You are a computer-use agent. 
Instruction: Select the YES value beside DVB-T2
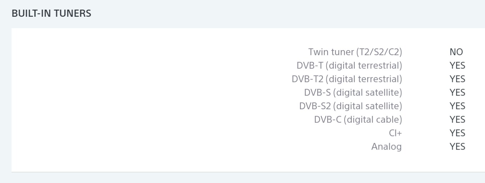click(457, 79)
